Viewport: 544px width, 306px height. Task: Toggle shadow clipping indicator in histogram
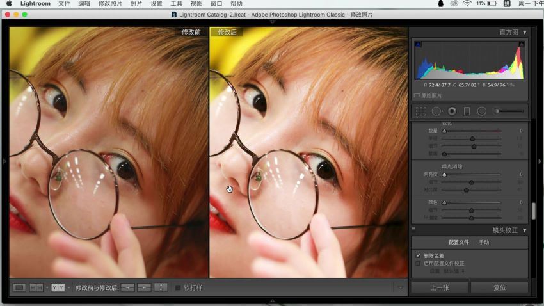click(418, 44)
